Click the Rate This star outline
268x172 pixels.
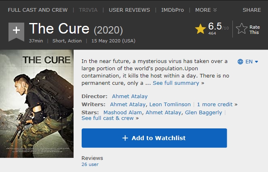pyautogui.click(x=241, y=29)
